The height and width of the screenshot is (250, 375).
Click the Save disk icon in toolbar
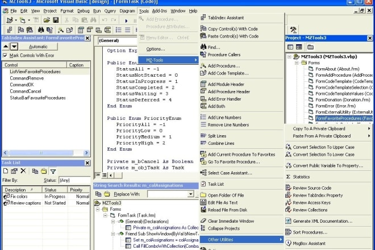pyautogui.click(x=56, y=20)
